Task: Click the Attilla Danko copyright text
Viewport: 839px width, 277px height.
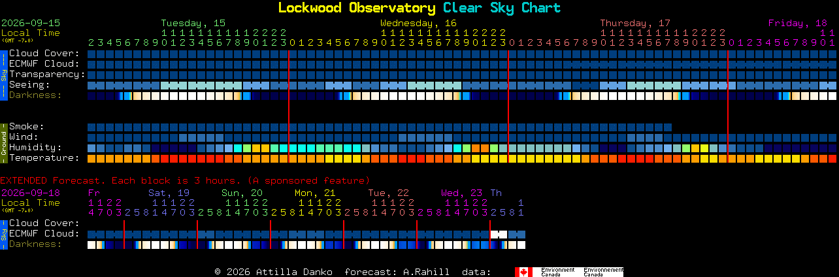Action: (273, 271)
